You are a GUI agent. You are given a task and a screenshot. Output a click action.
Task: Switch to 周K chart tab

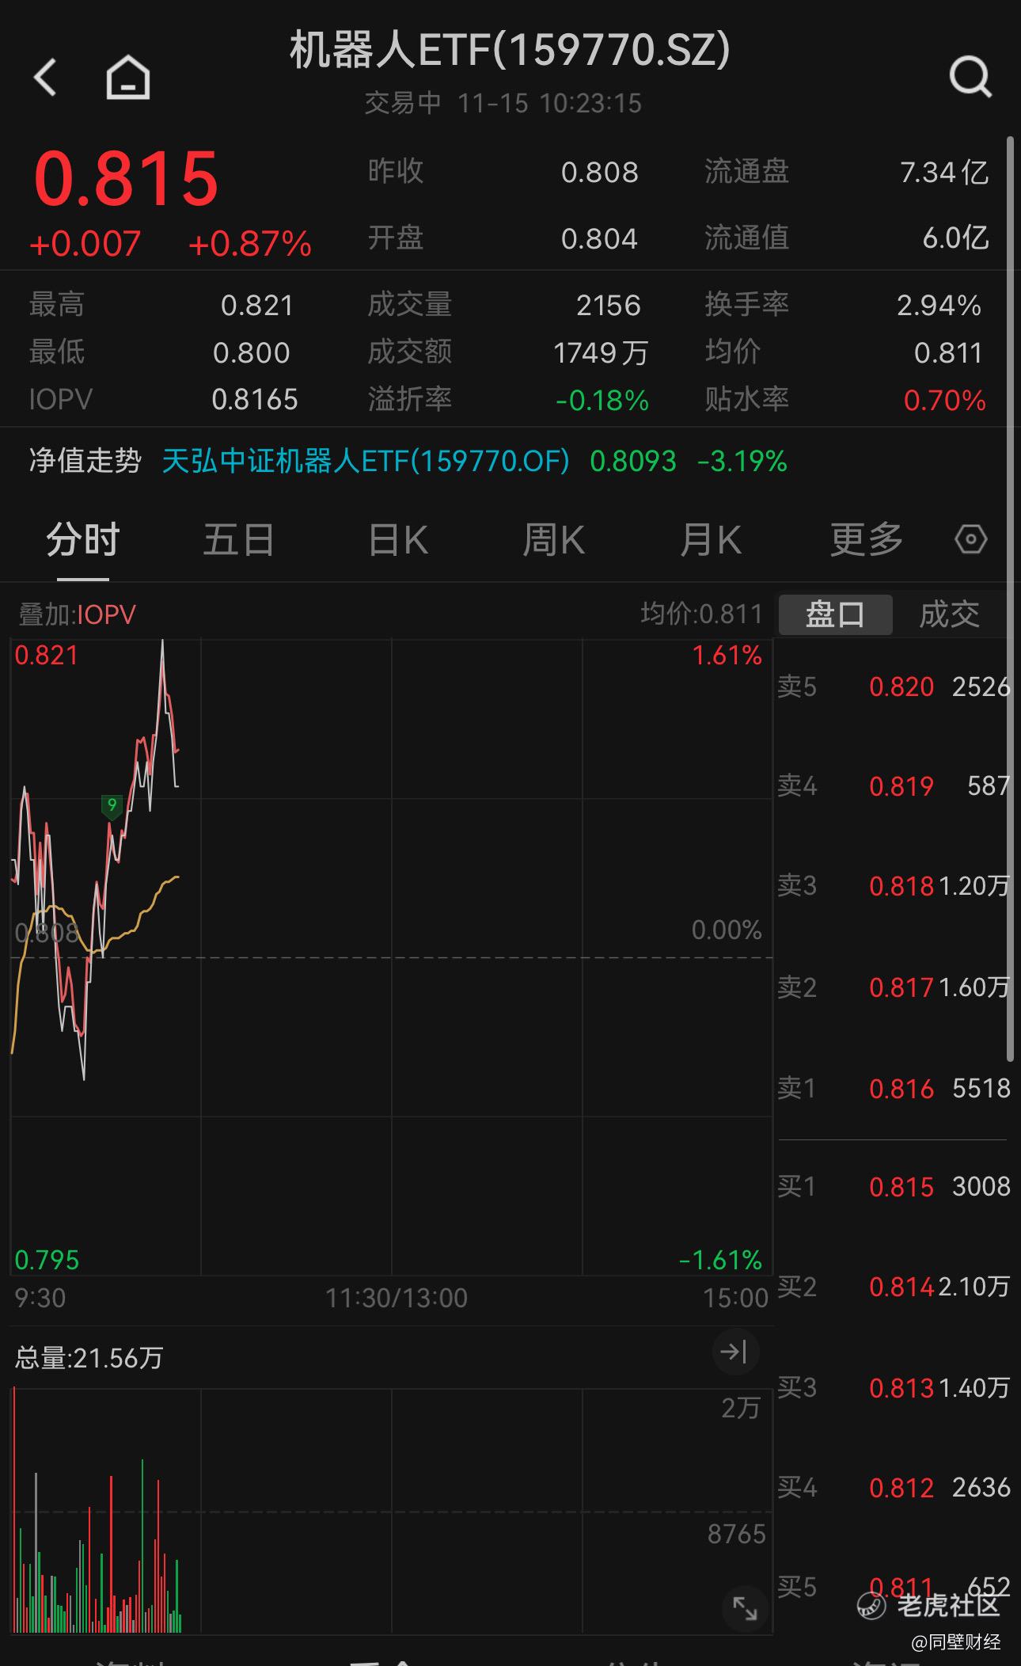553,540
